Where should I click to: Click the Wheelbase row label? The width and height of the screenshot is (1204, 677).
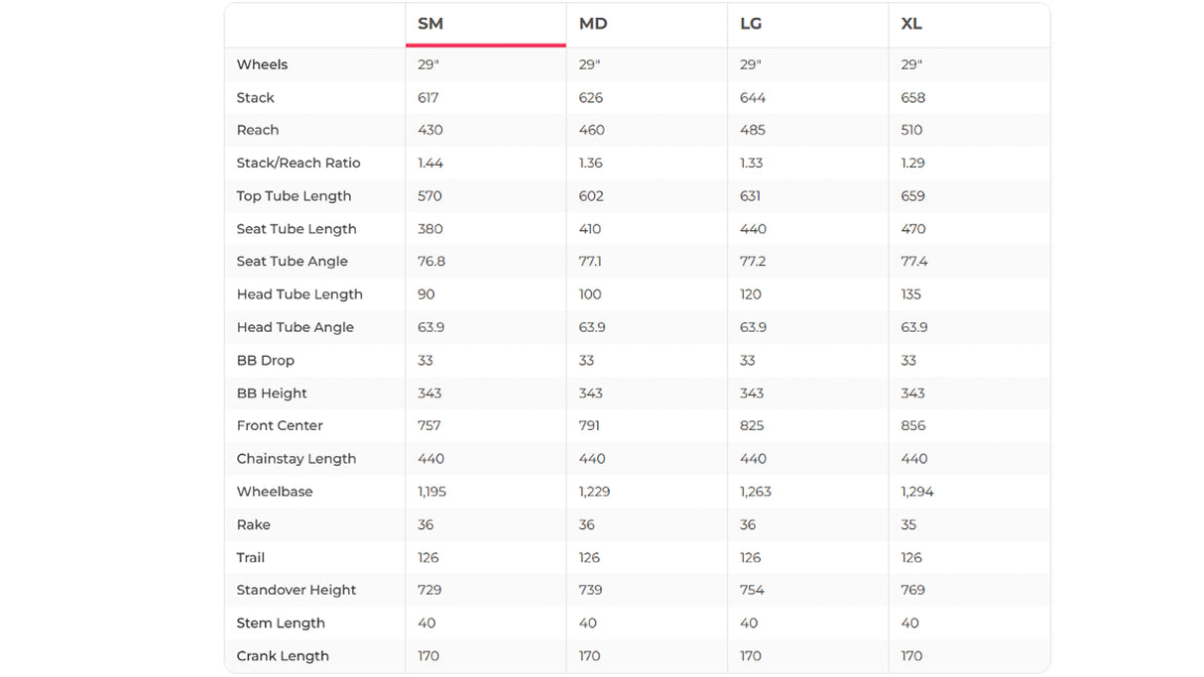[273, 492]
